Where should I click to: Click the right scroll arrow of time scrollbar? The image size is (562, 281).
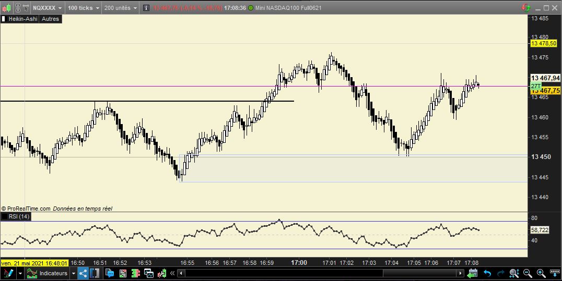461,274
